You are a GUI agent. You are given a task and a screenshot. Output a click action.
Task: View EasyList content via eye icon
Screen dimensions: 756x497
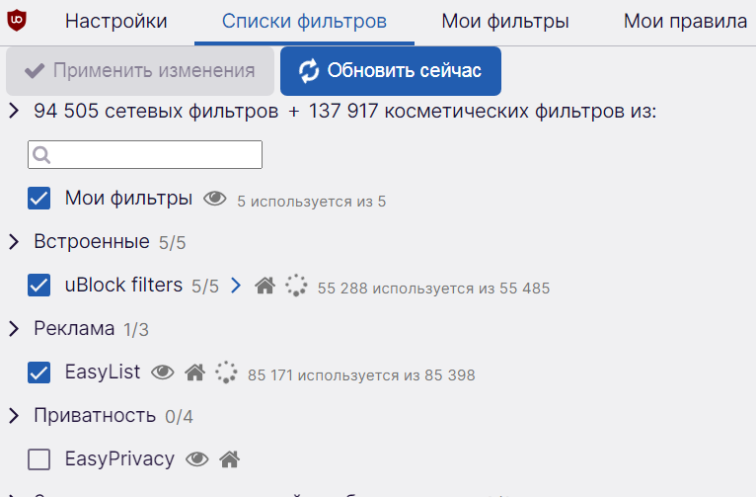click(163, 373)
